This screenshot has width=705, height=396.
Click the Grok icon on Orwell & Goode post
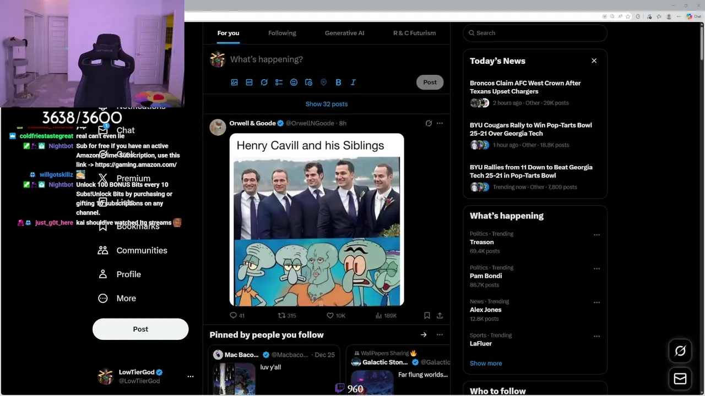click(x=429, y=123)
